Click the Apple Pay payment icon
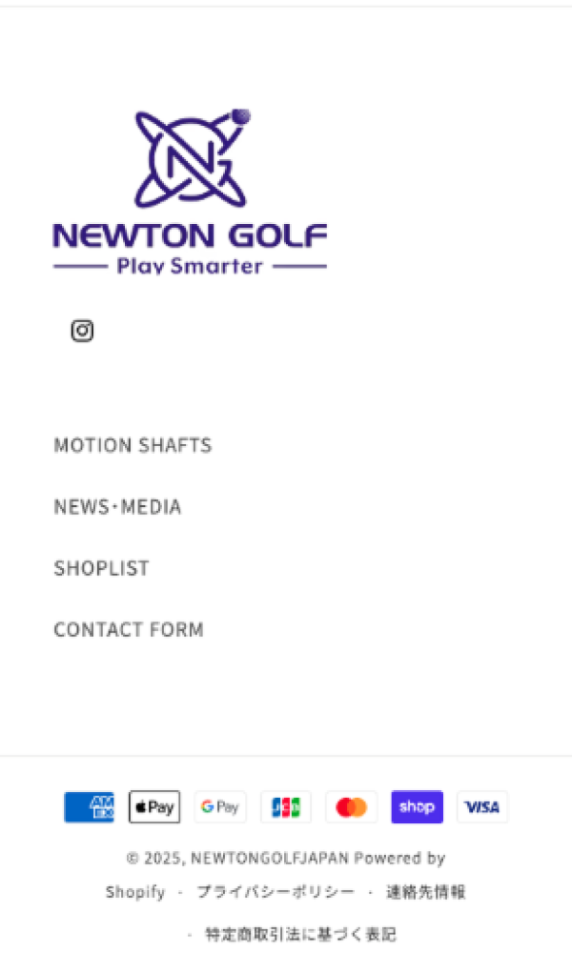The image size is (572, 953). point(153,807)
